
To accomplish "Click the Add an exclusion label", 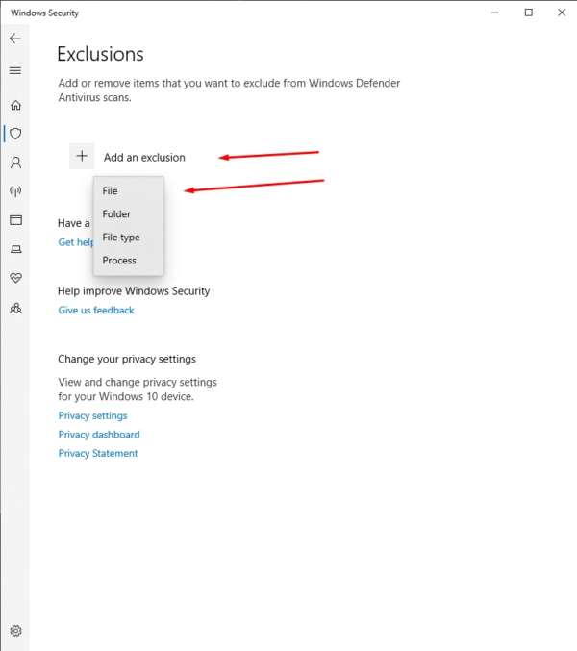I will [144, 158].
